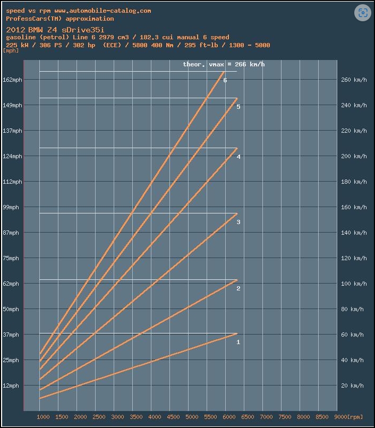Click the "theor. vmax = 266 km/h" label
This screenshot has width=375, height=428.
(224, 64)
